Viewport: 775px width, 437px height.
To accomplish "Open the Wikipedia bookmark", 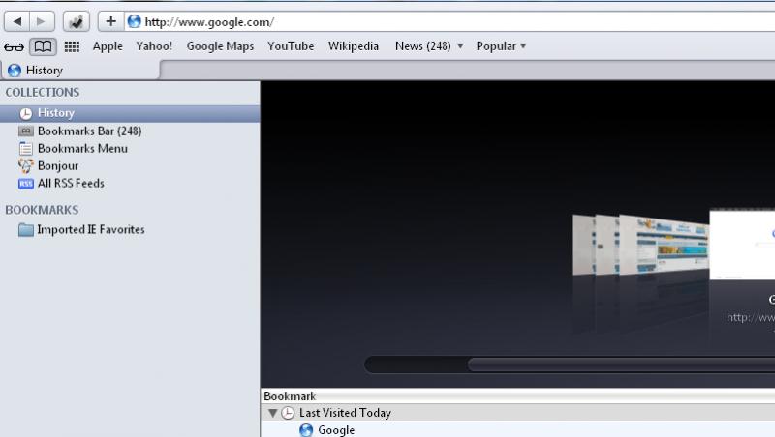I will pyautogui.click(x=354, y=46).
